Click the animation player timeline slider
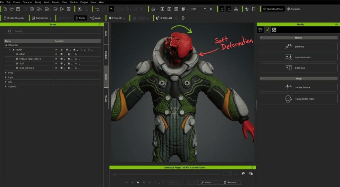This screenshot has height=187, width=340. [x=166, y=174]
